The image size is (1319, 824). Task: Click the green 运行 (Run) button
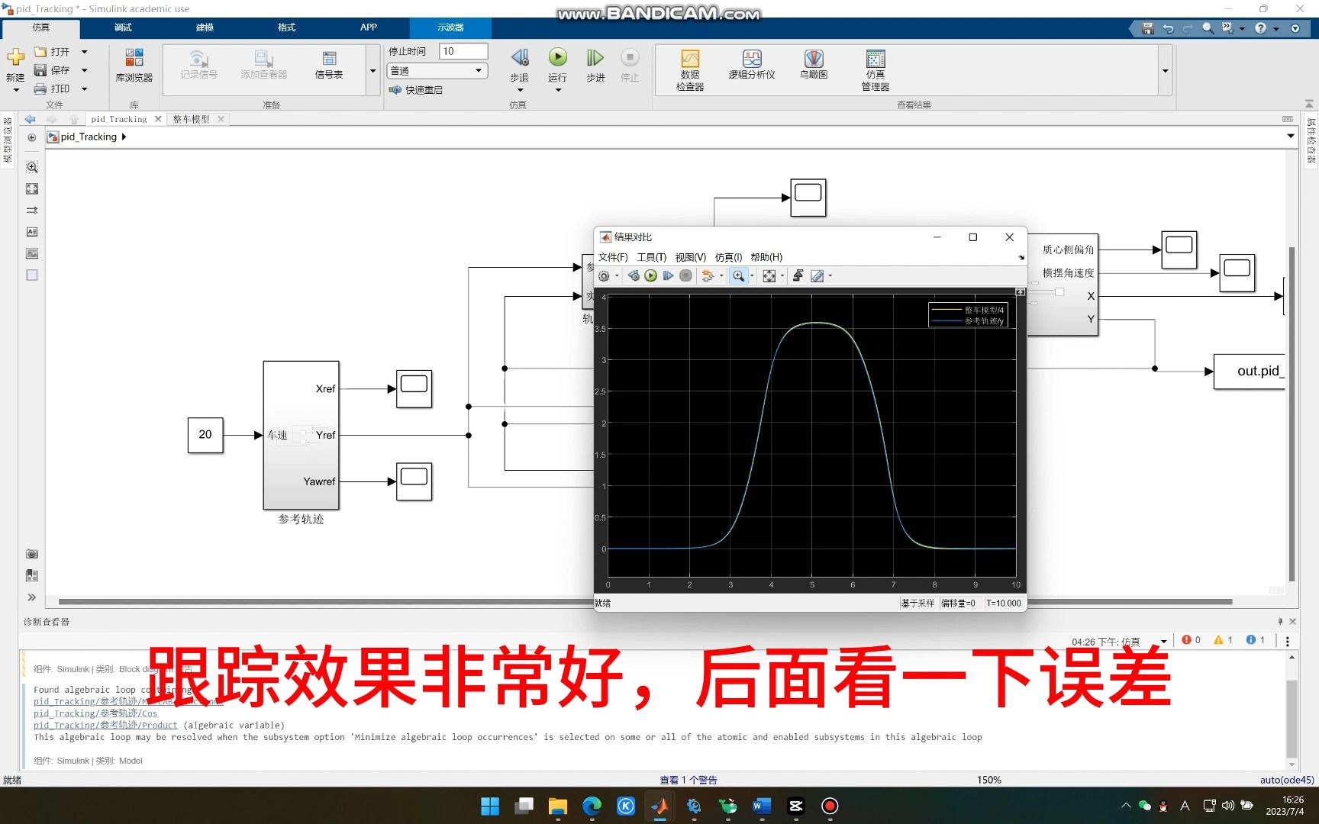click(557, 59)
